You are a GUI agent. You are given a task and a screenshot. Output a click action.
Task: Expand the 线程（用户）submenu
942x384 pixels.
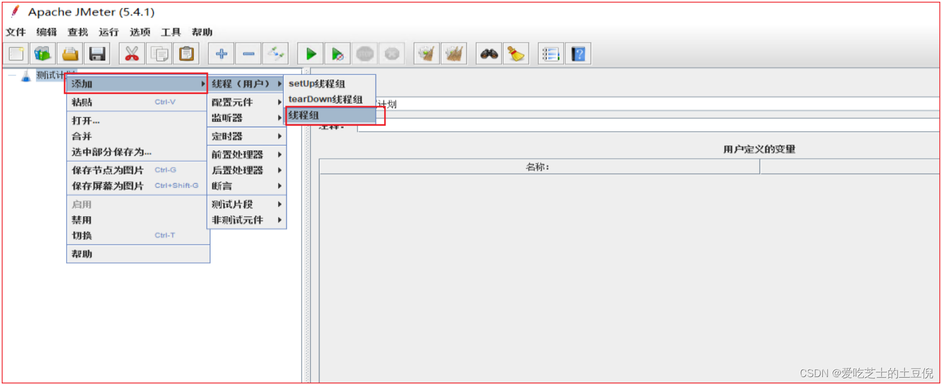pos(246,84)
